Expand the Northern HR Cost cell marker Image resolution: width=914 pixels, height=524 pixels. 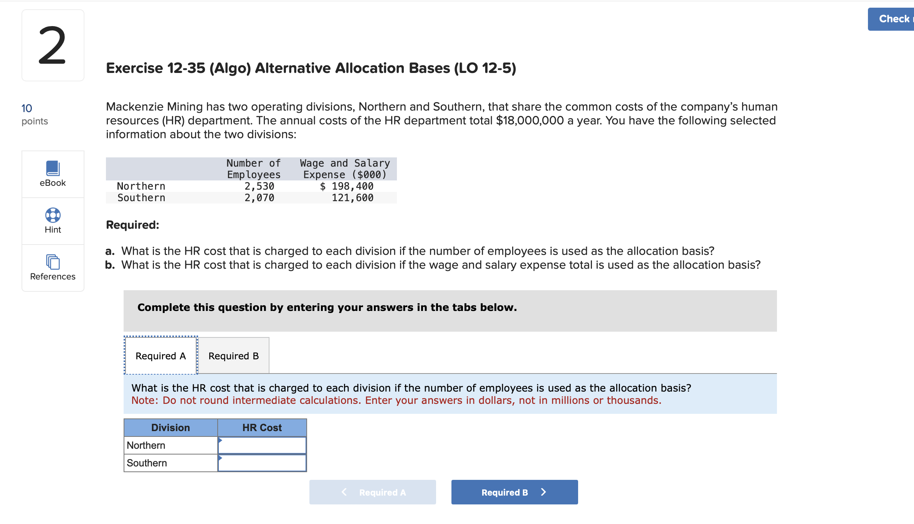(x=221, y=441)
